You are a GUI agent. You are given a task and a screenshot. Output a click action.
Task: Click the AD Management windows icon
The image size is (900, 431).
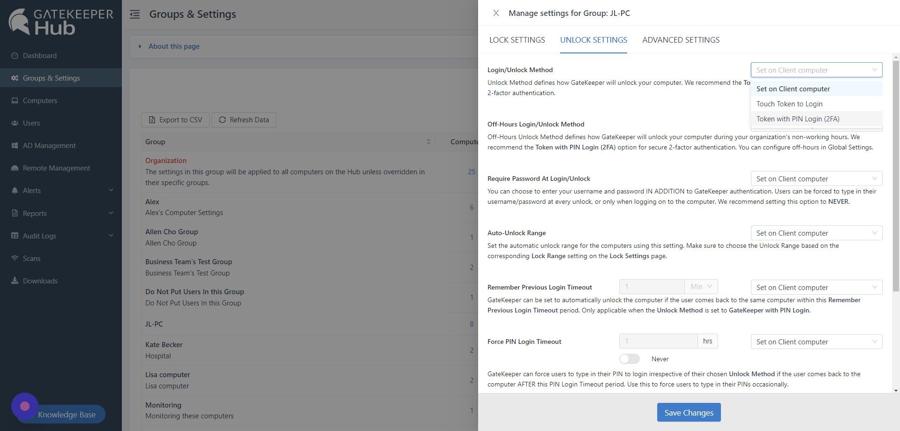coord(15,145)
